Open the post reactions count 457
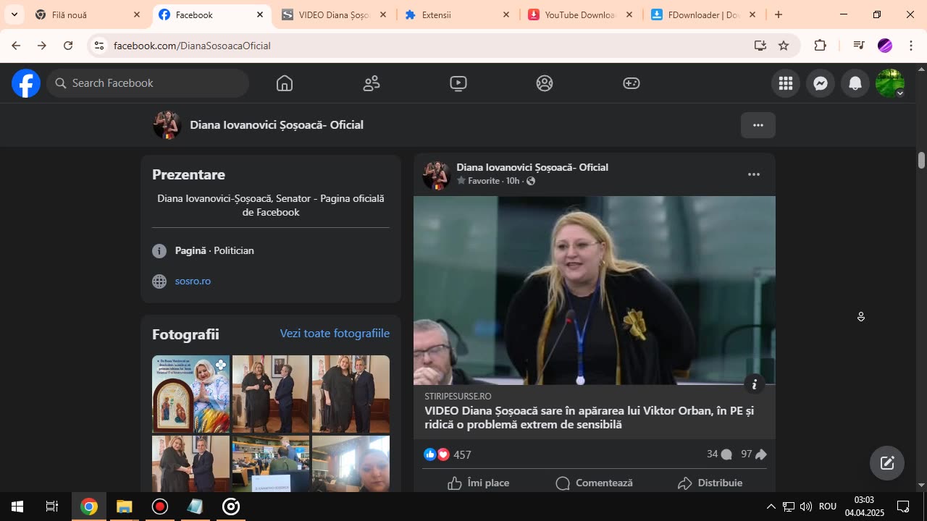The height and width of the screenshot is (521, 927). 448,454
